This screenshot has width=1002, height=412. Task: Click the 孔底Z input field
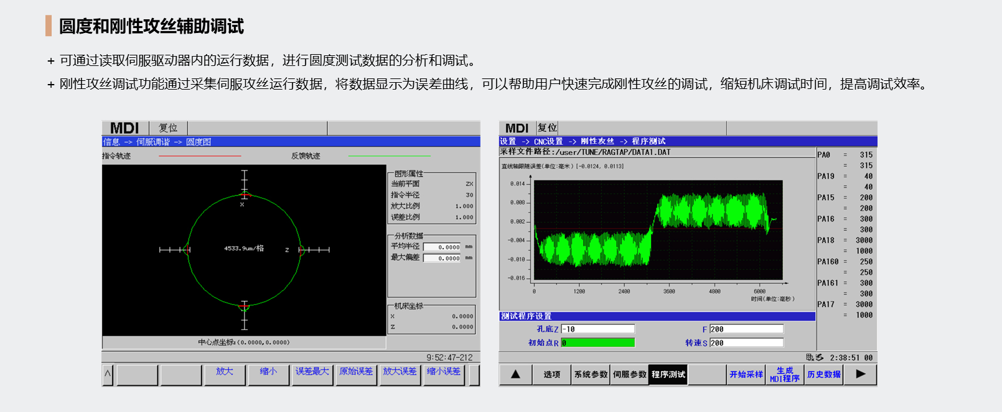coord(597,329)
